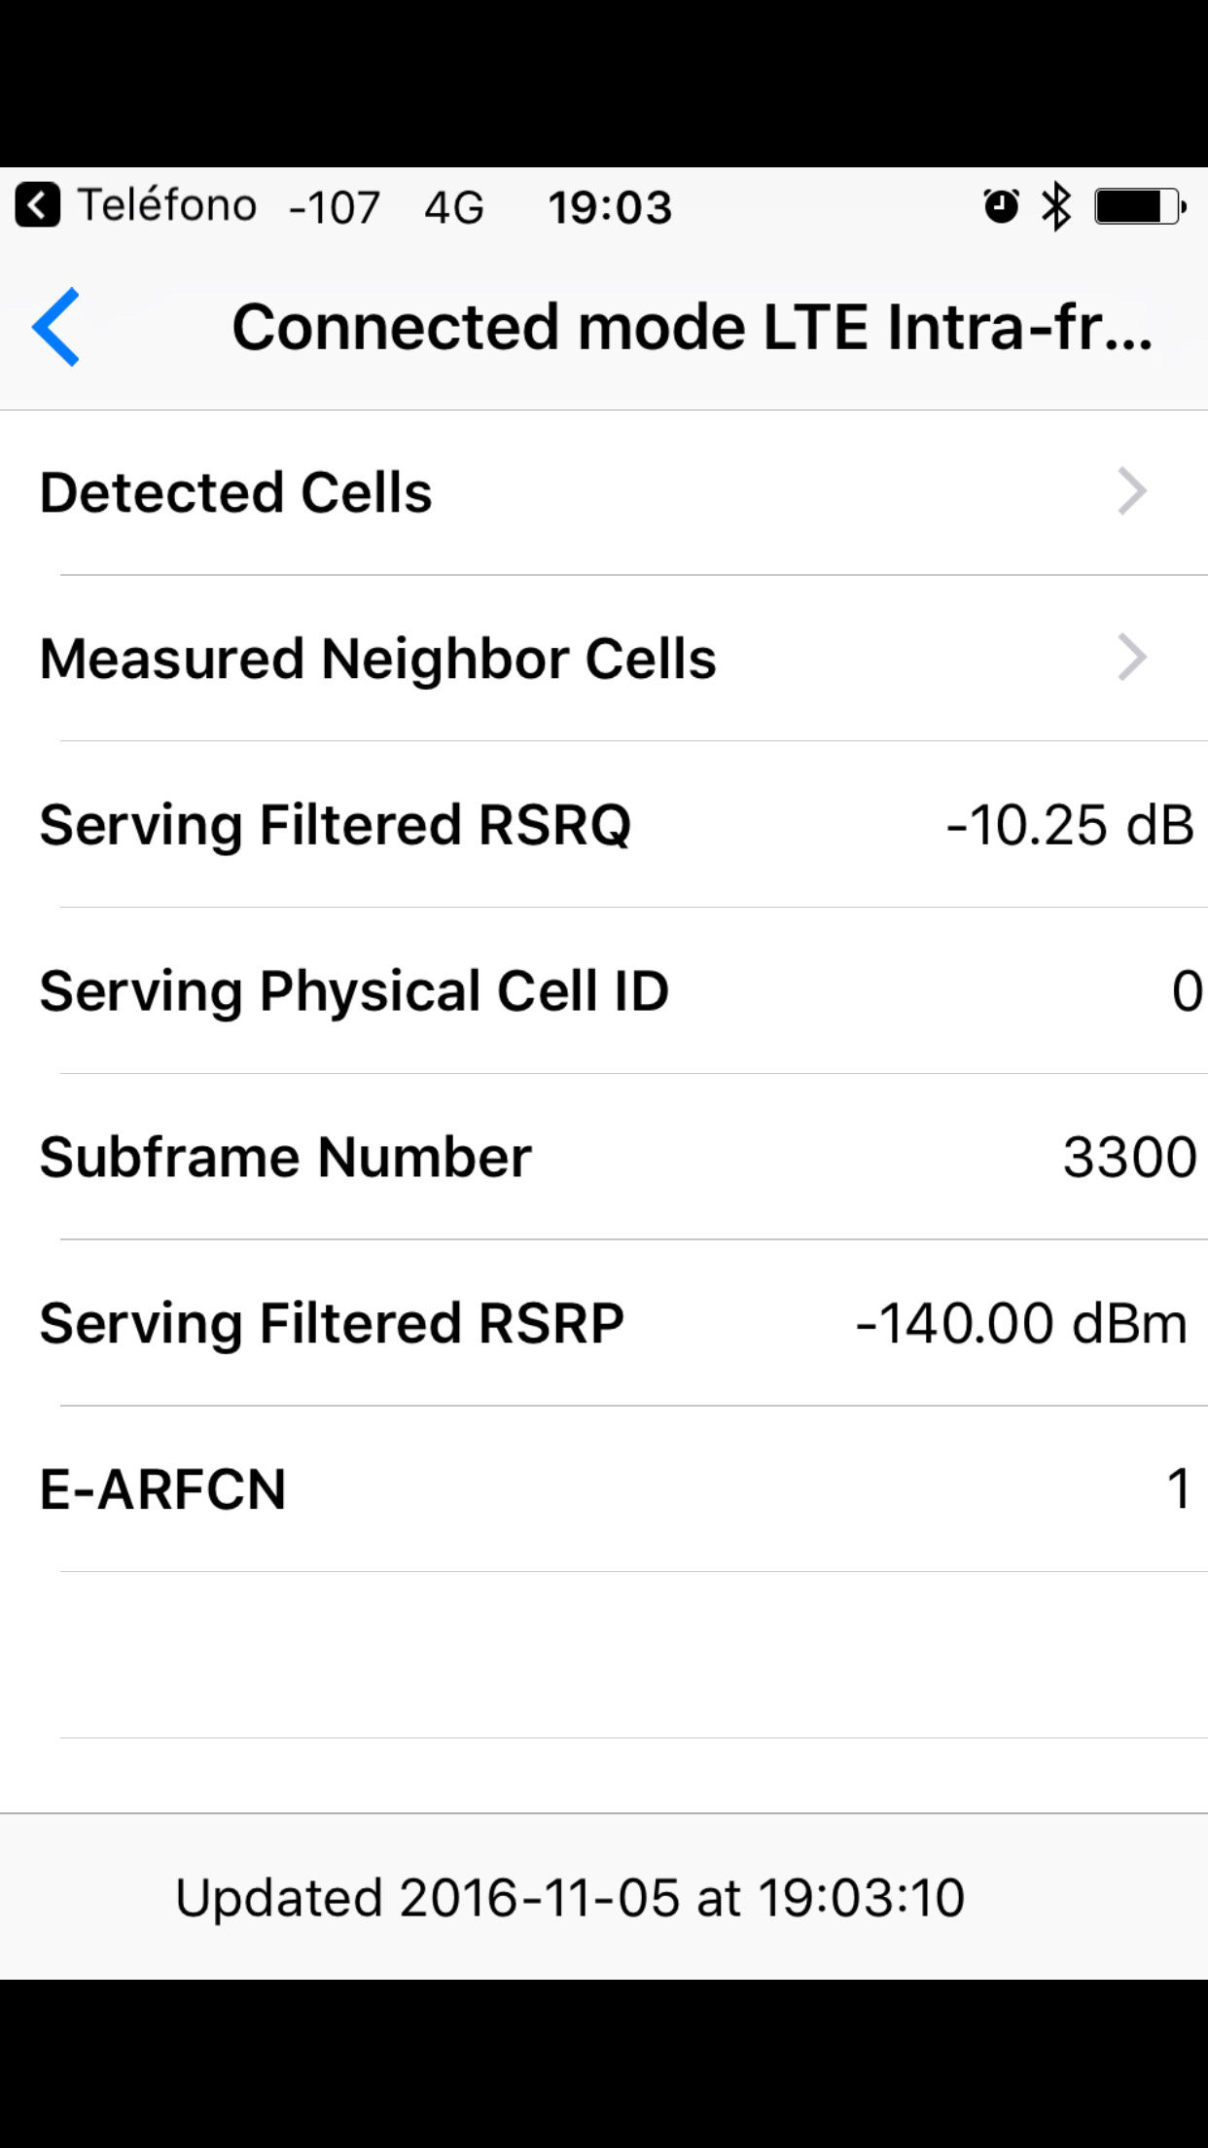Expand Detected Cells chevron
The height and width of the screenshot is (2148, 1208).
pyautogui.click(x=1131, y=491)
